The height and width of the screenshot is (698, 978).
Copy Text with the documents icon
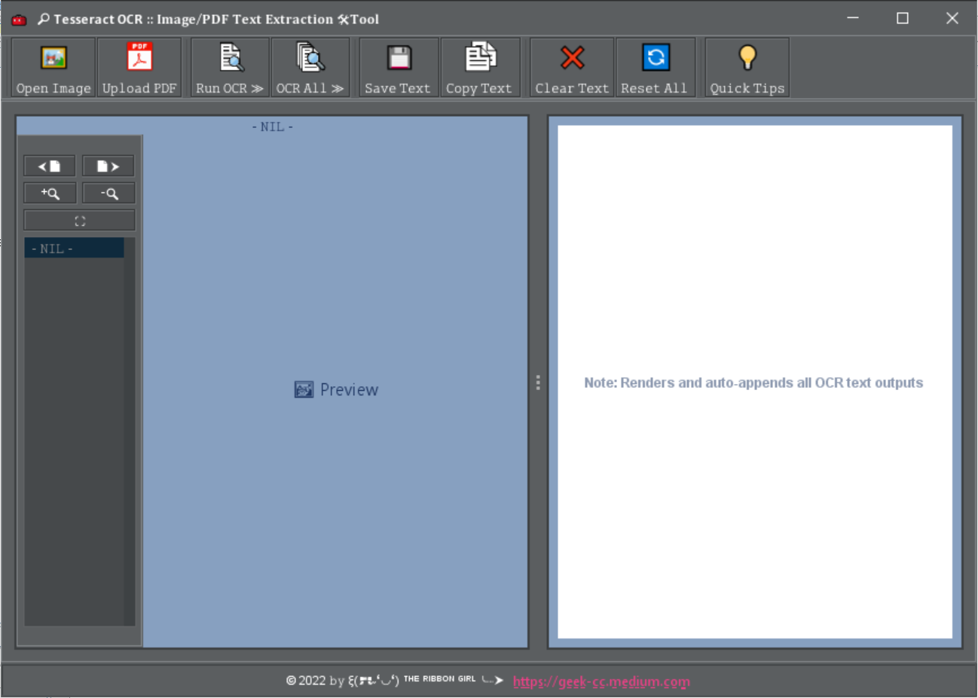coord(479,68)
